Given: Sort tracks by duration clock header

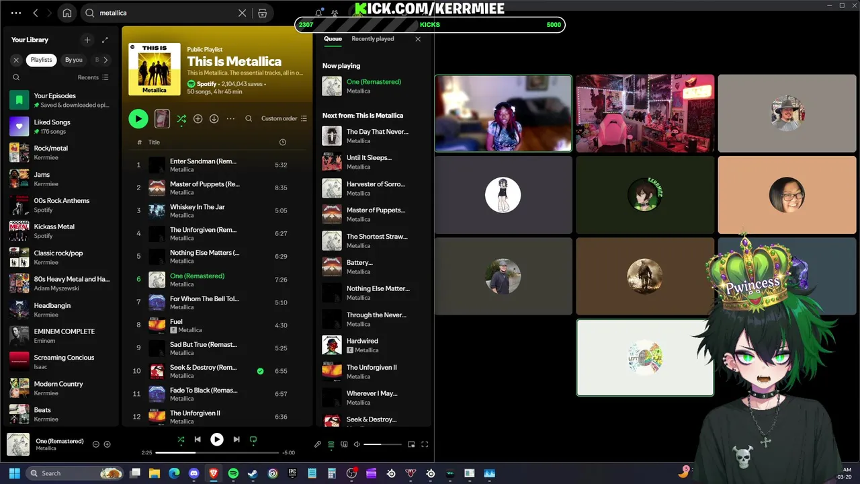Looking at the screenshot, I should tap(282, 142).
